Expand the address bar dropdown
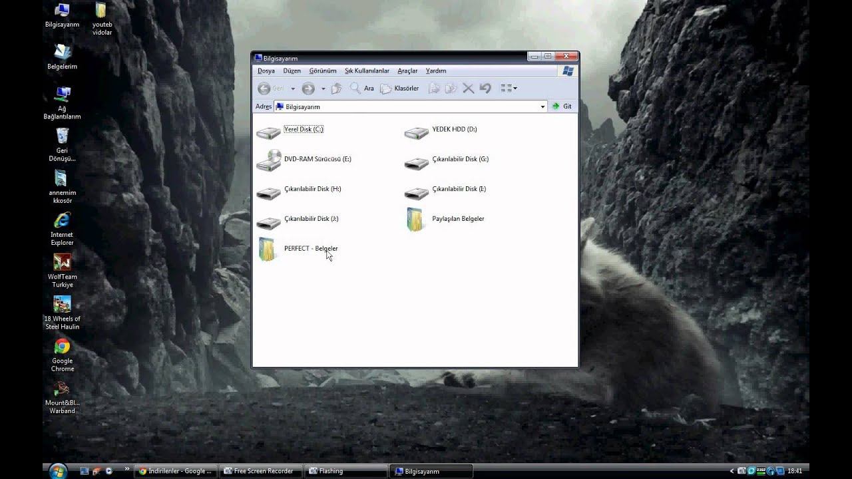Image resolution: width=852 pixels, height=479 pixels. click(x=542, y=106)
